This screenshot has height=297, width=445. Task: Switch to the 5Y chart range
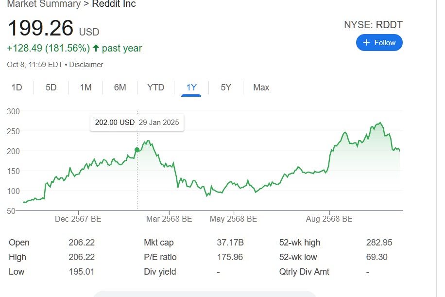pos(226,87)
